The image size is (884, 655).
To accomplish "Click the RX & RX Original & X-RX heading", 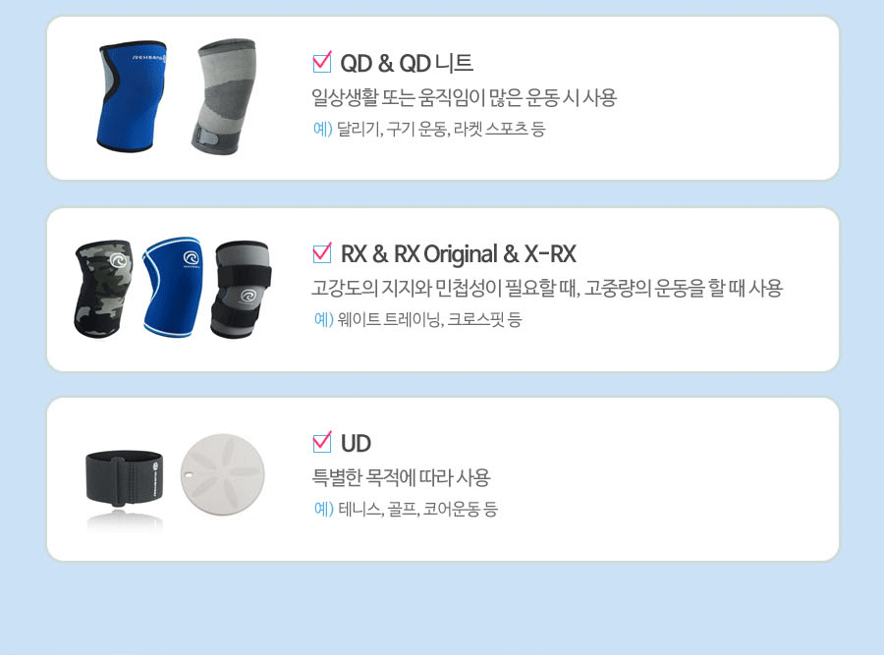I will (x=459, y=254).
